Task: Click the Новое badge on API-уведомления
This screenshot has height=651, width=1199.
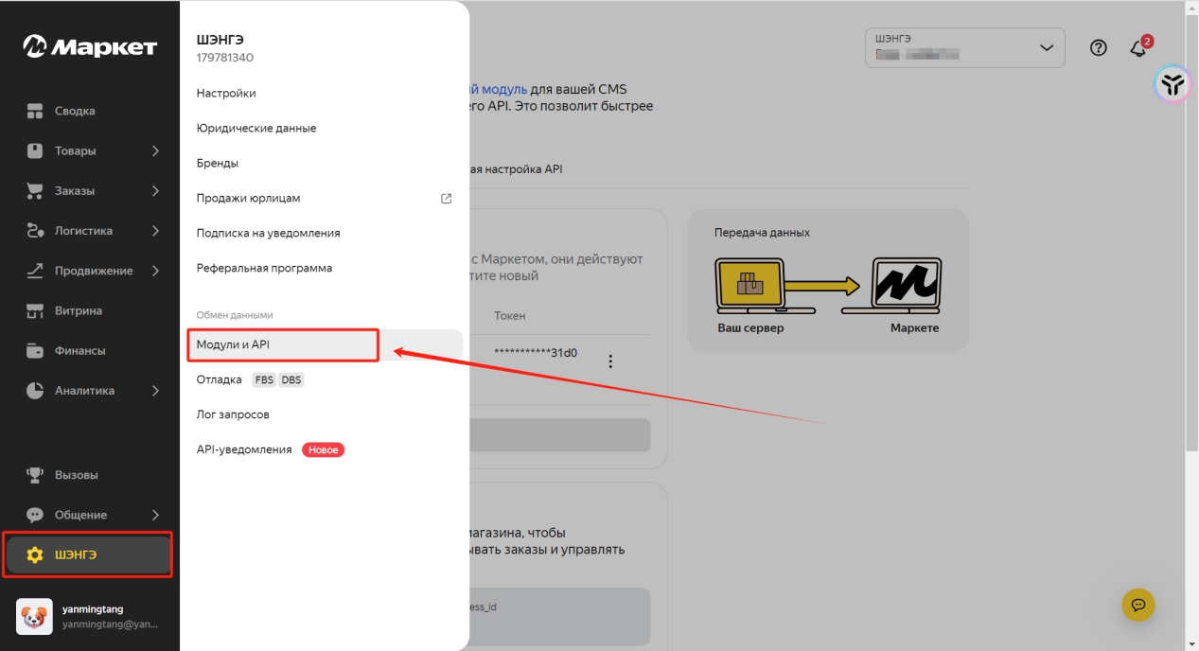Action: click(324, 449)
